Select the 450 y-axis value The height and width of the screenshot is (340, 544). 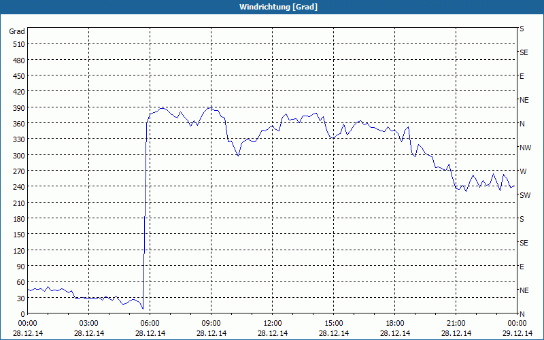tap(19, 76)
